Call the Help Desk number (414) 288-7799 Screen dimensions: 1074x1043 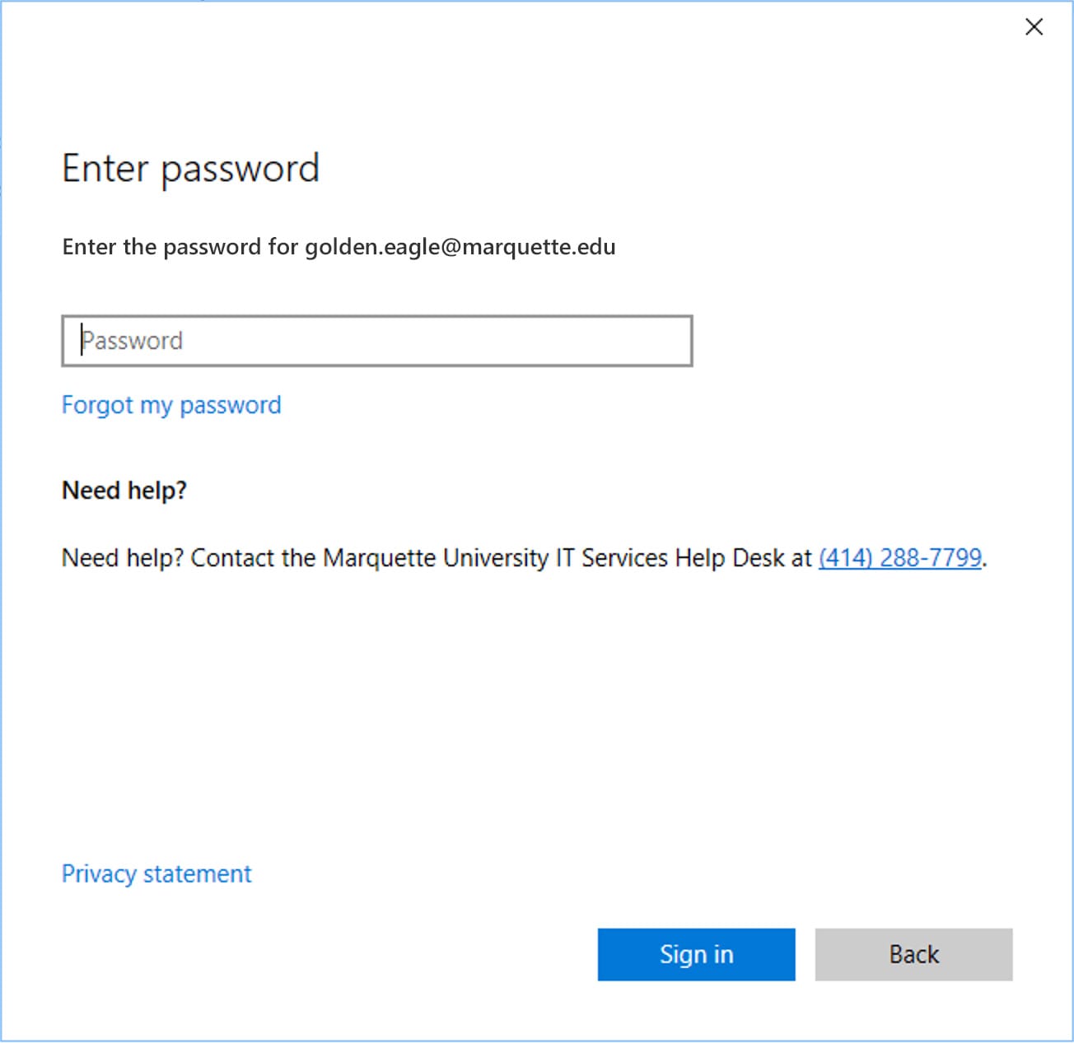[x=899, y=558]
